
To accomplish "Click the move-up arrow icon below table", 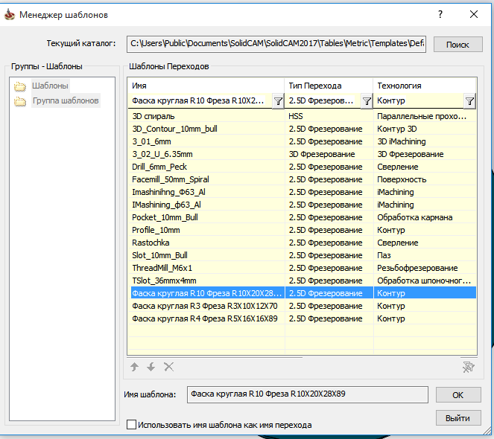I will (135, 367).
